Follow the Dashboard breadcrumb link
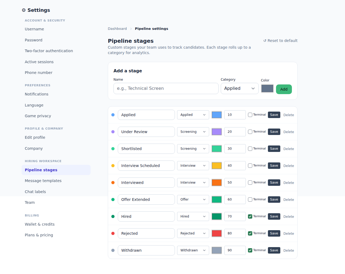Image resolution: width=345 pixels, height=274 pixels. (117, 29)
